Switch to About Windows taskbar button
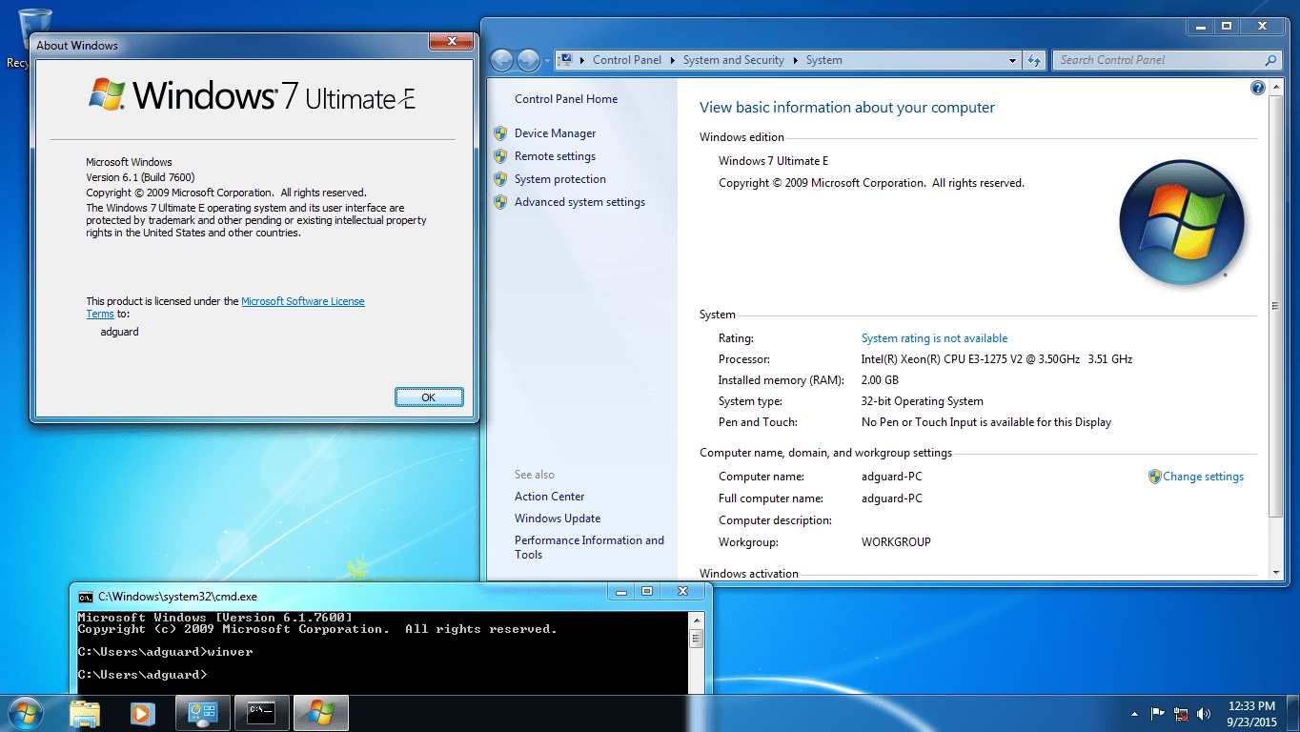 pyautogui.click(x=320, y=713)
